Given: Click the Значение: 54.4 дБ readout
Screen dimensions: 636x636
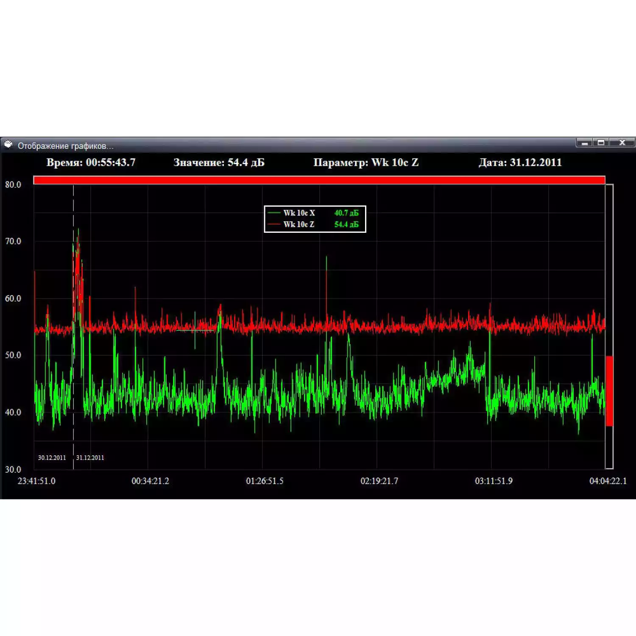Looking at the screenshot, I should [219, 162].
